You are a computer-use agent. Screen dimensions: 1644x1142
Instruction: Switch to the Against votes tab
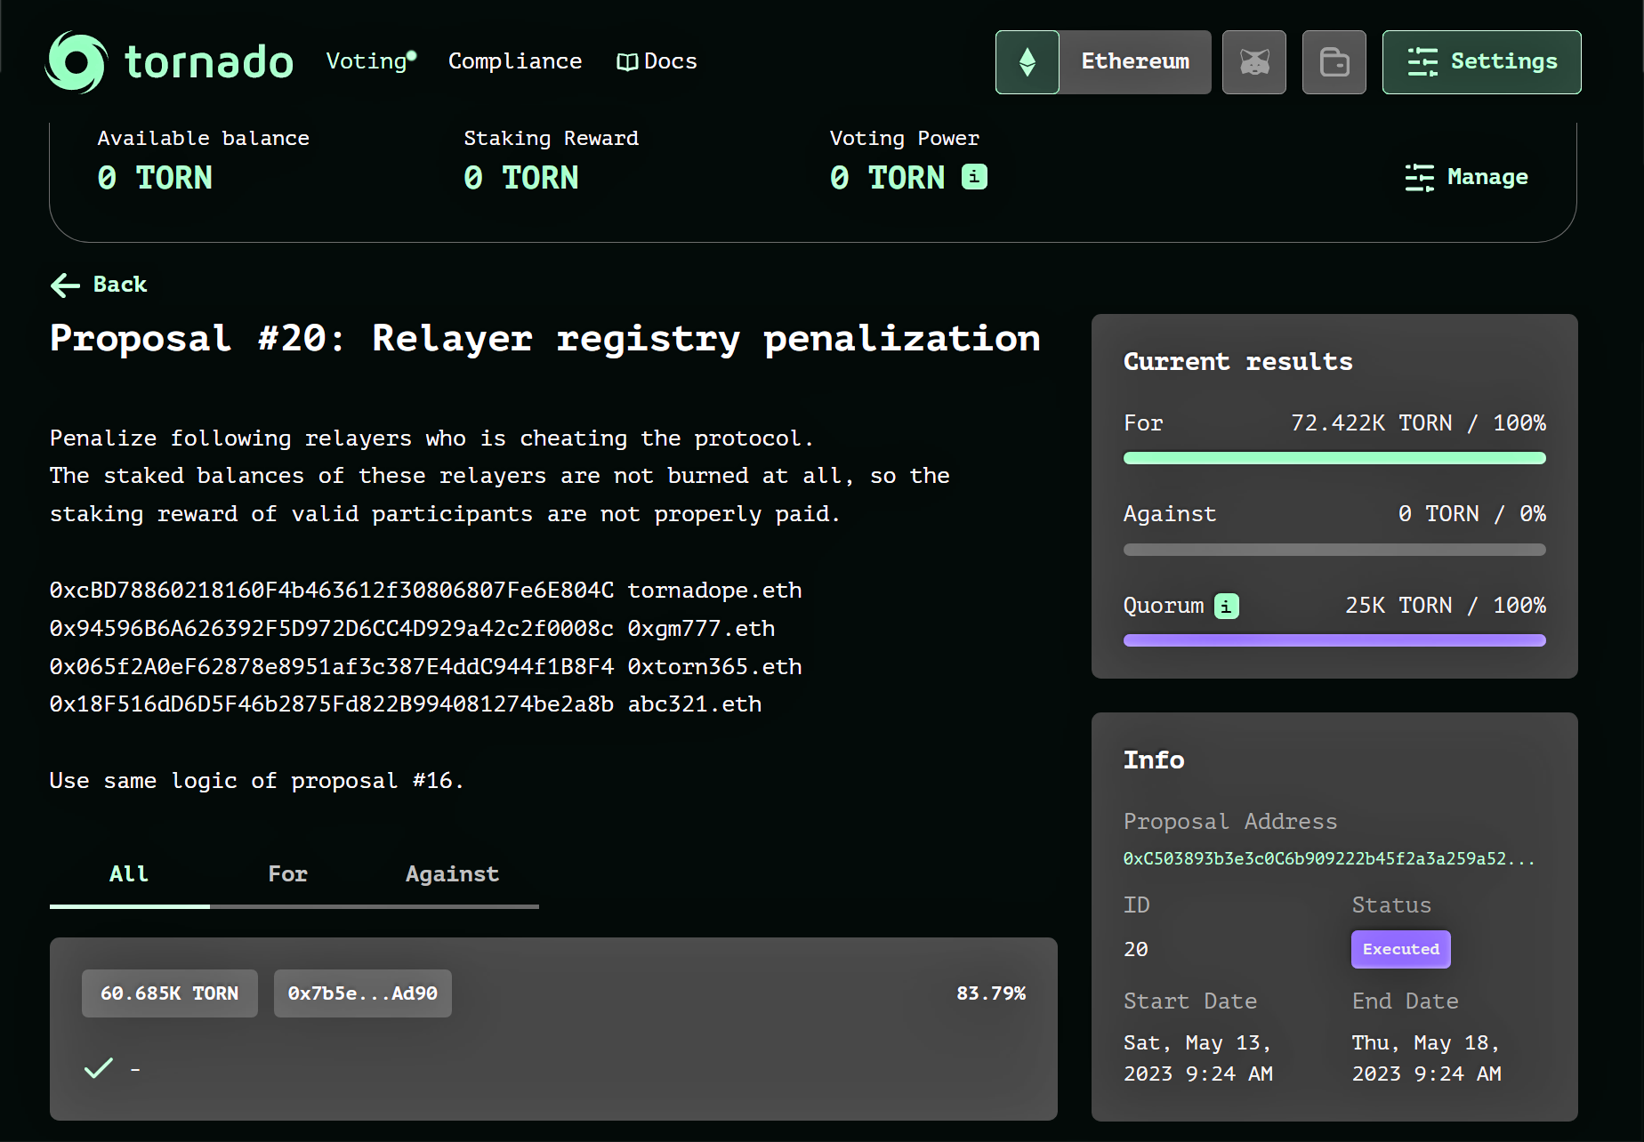click(x=452, y=874)
